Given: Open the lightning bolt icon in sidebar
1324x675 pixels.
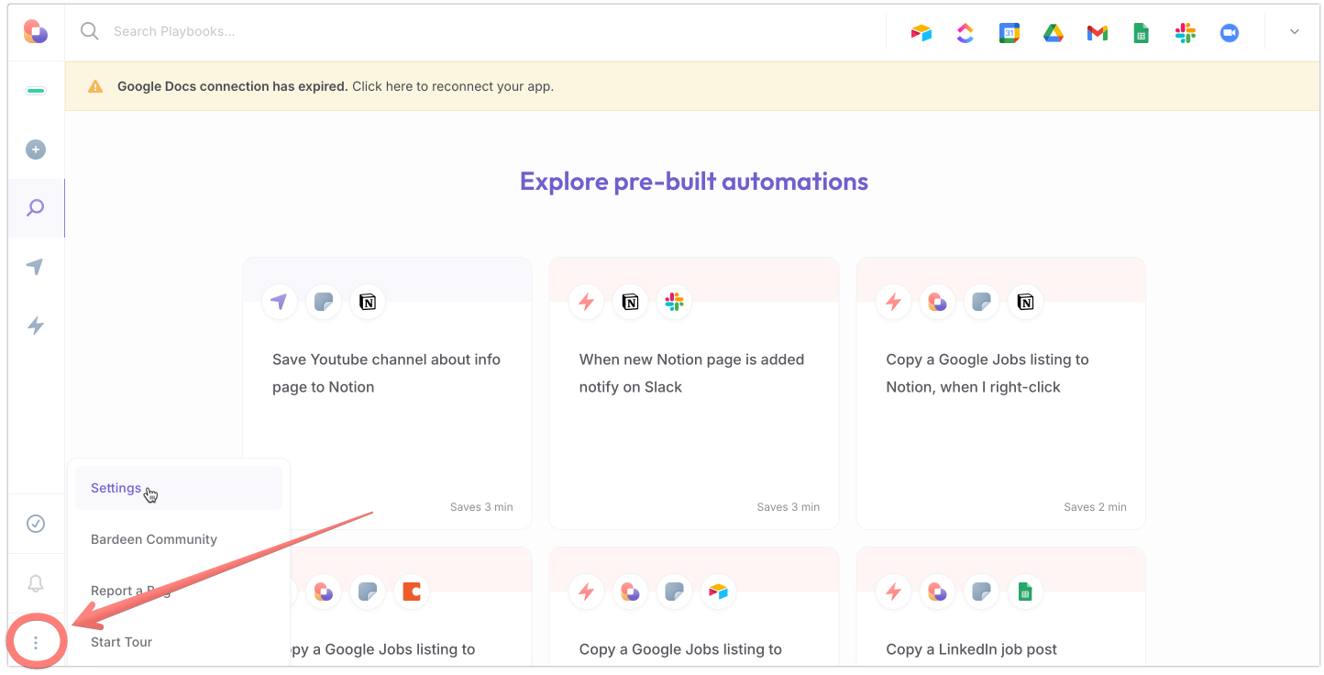Looking at the screenshot, I should pyautogui.click(x=36, y=326).
